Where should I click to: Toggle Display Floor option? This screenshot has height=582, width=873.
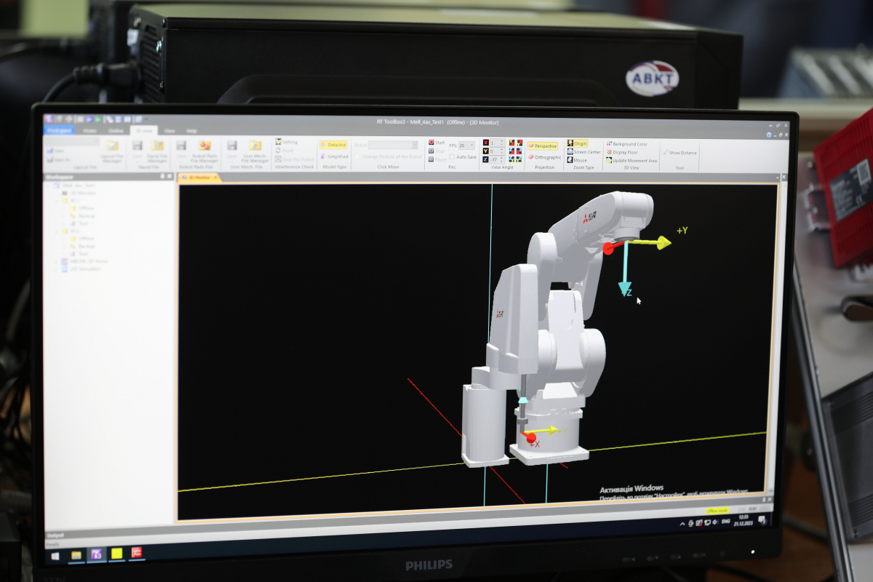coord(622,152)
